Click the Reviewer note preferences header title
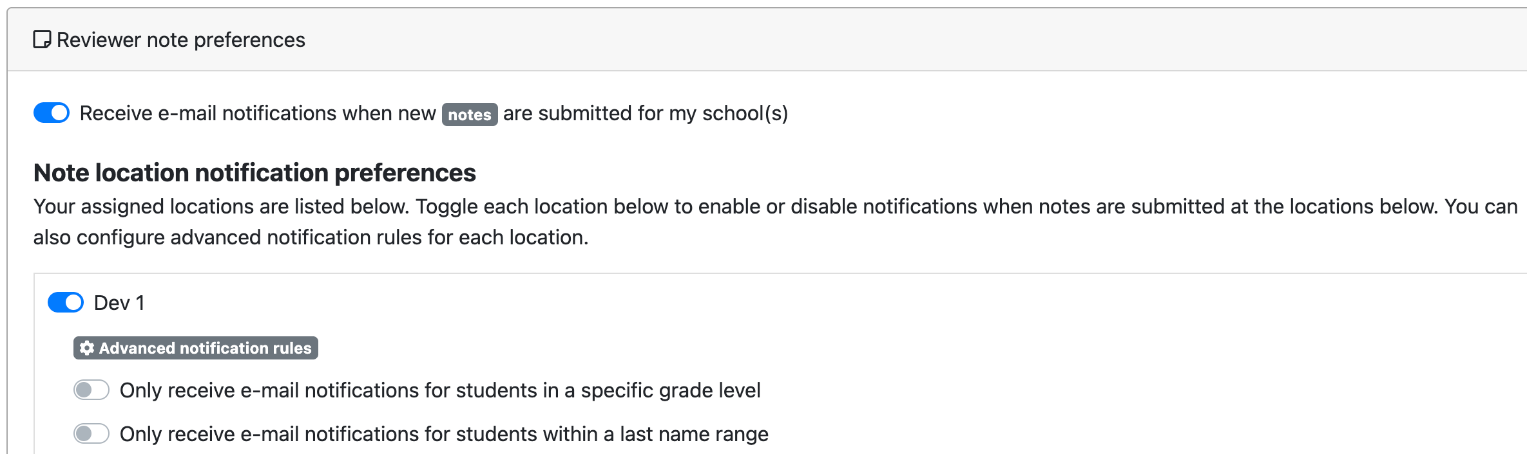The image size is (1527, 454). (x=181, y=40)
